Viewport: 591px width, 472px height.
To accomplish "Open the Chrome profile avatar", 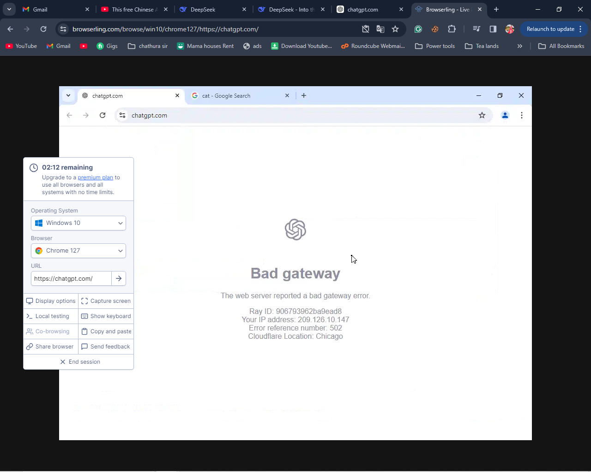I will (510, 29).
